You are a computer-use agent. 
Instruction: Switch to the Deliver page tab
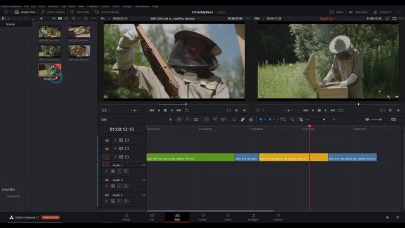(278, 217)
